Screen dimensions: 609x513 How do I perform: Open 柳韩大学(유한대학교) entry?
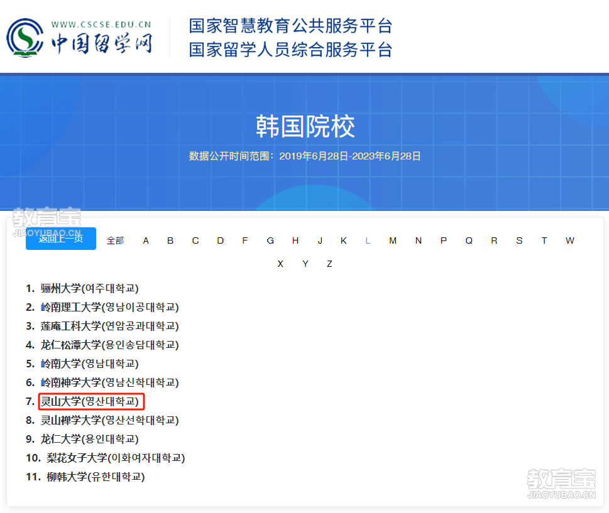(96, 477)
